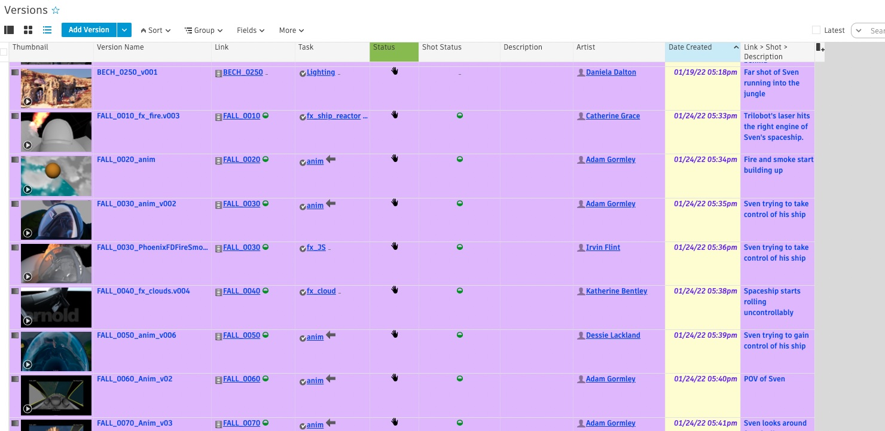Favorite the Versions page with the star
The height and width of the screenshot is (431, 885).
click(56, 10)
